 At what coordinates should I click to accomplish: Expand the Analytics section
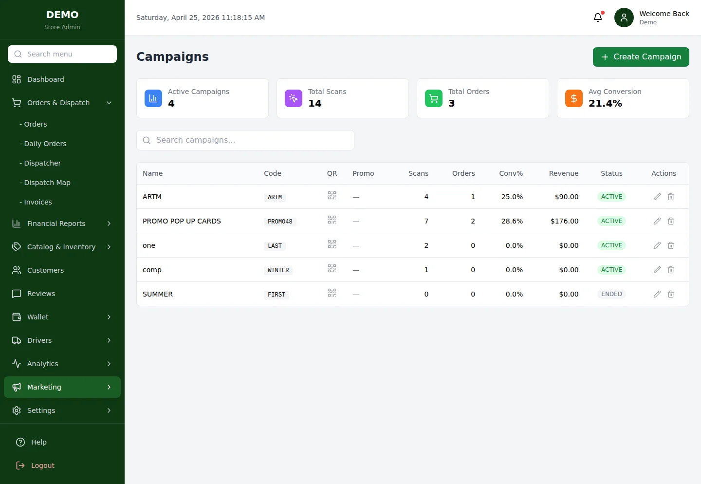[43, 364]
